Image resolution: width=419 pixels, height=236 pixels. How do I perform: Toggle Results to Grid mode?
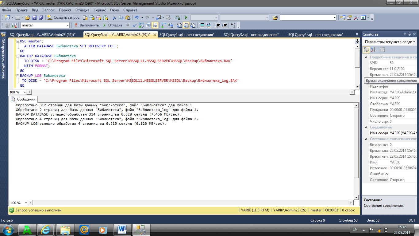click(x=186, y=25)
